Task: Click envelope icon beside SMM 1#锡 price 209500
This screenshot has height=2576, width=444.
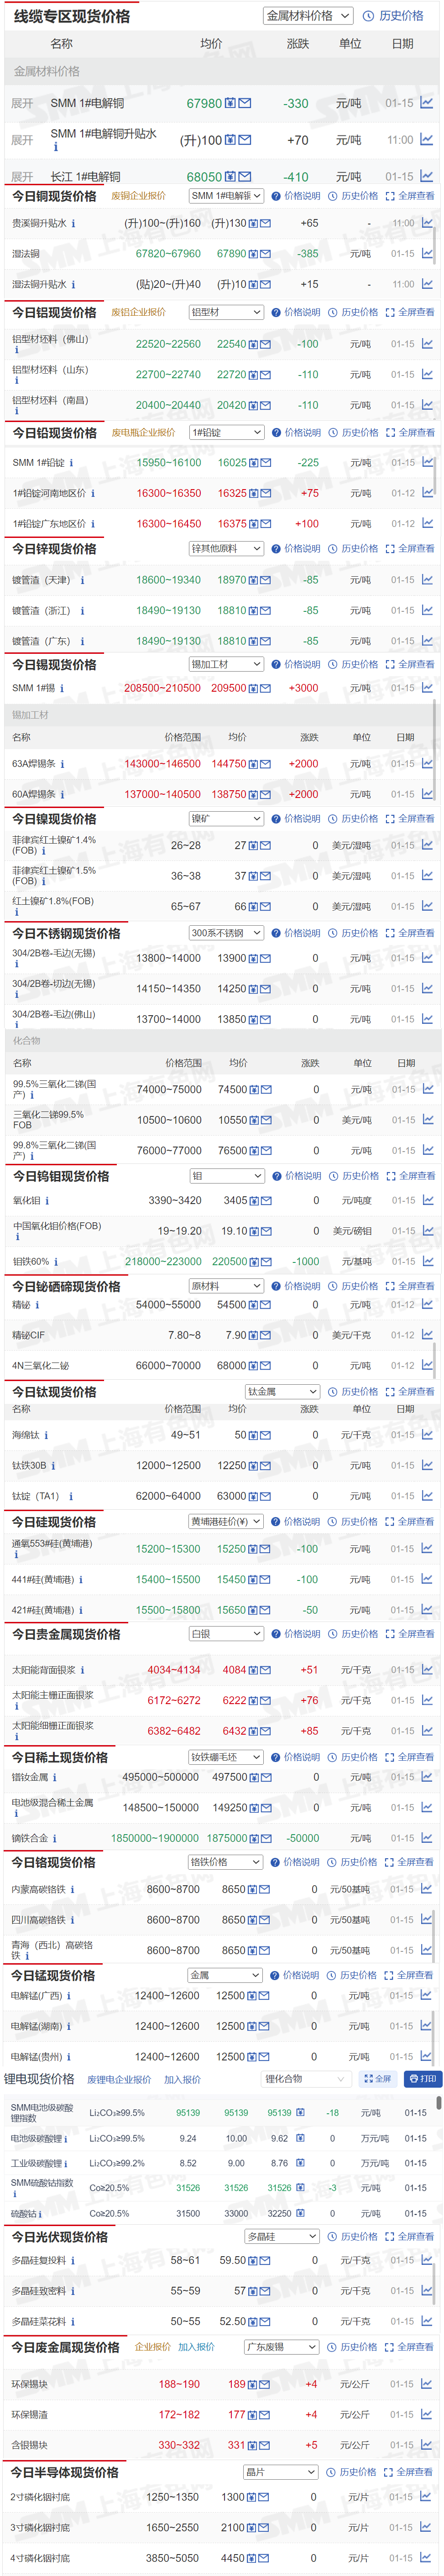Action: [265, 688]
